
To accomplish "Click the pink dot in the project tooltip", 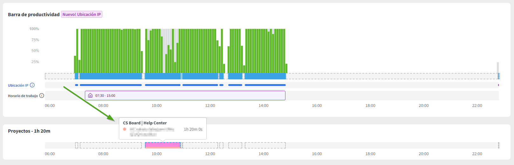I will (125, 129).
